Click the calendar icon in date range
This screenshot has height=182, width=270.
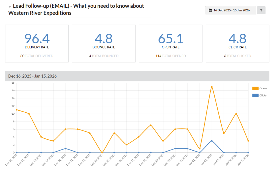click(x=210, y=10)
